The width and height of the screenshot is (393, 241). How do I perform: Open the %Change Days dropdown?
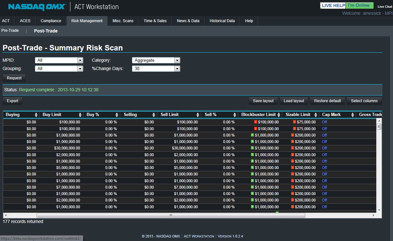(x=156, y=68)
